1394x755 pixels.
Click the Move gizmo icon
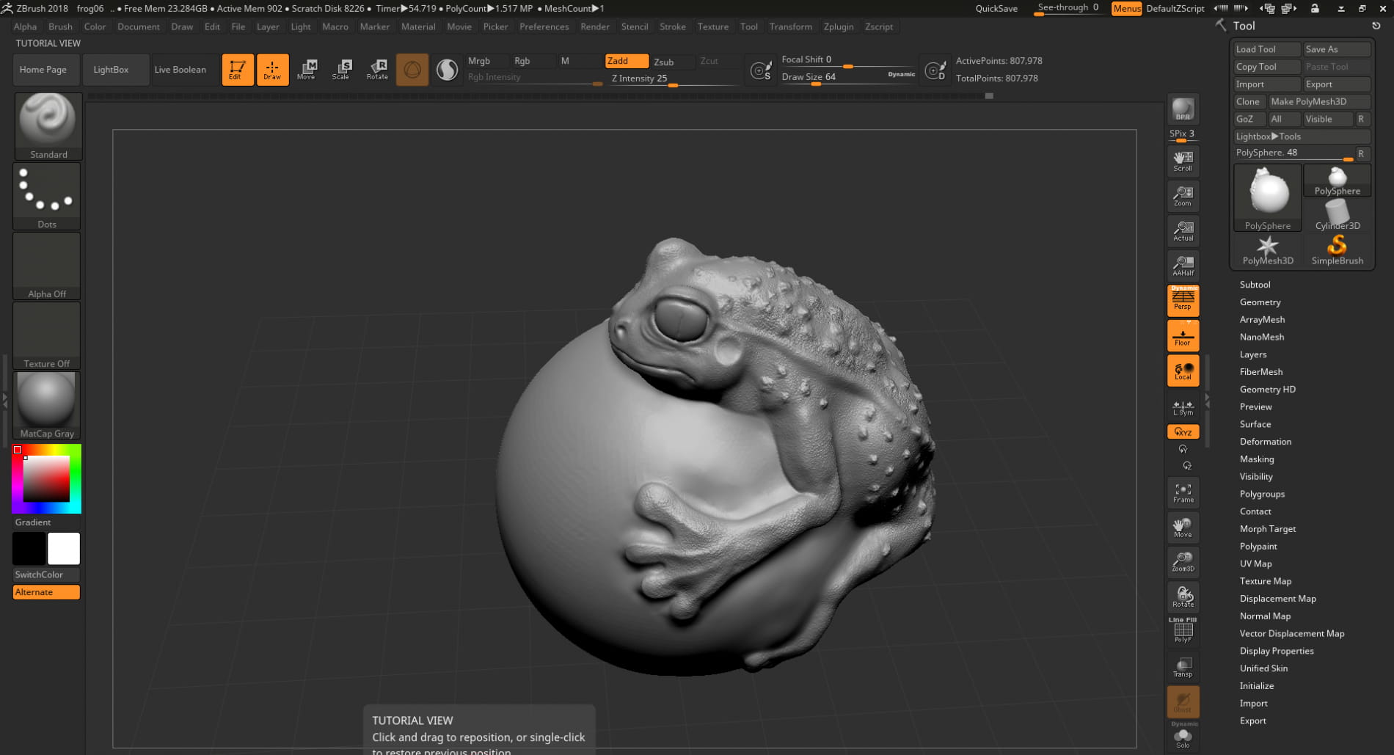point(307,70)
